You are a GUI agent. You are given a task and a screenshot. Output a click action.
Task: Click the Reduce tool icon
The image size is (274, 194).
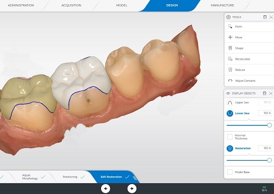pyautogui.click(x=230, y=70)
